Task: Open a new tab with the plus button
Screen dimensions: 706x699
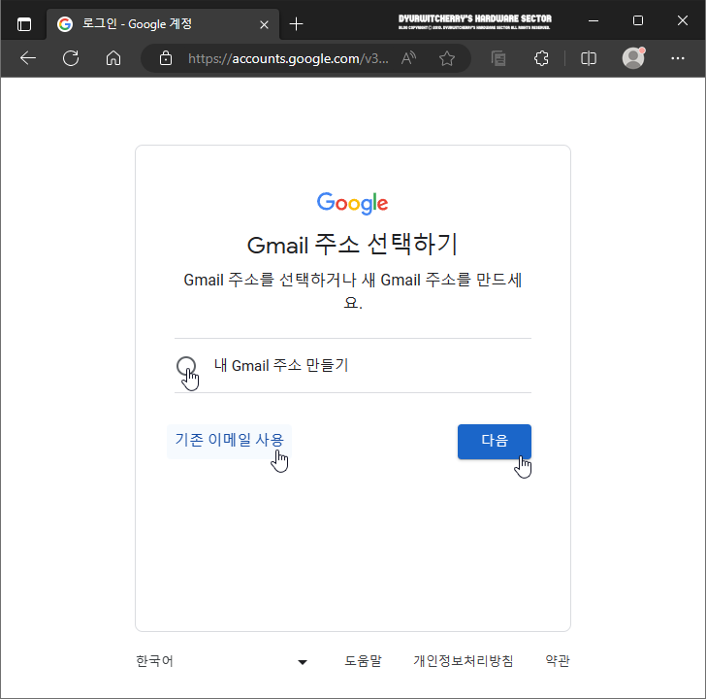Action: click(296, 24)
